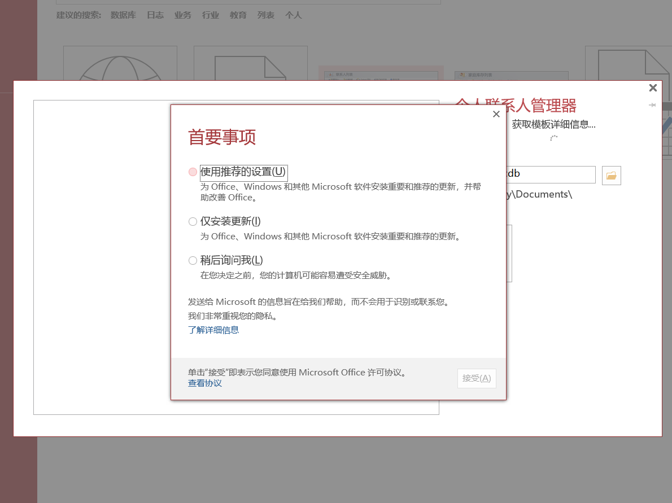Click the database file name field

click(x=551, y=174)
